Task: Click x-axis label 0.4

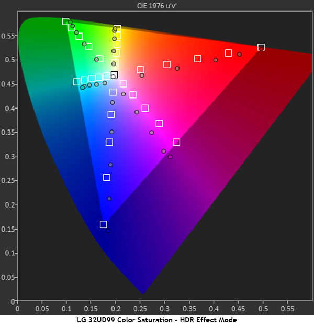Action: tap(214, 309)
